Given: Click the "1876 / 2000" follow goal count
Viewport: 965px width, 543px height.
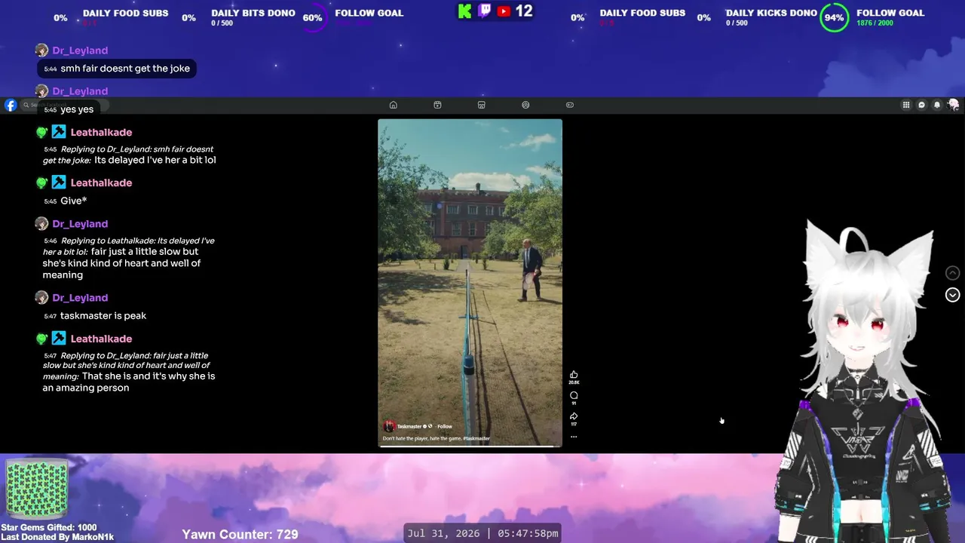Looking at the screenshot, I should [x=875, y=23].
